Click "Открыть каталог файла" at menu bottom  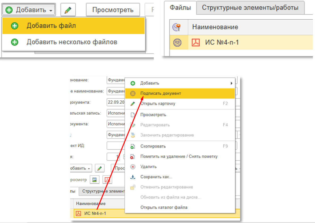(164, 207)
